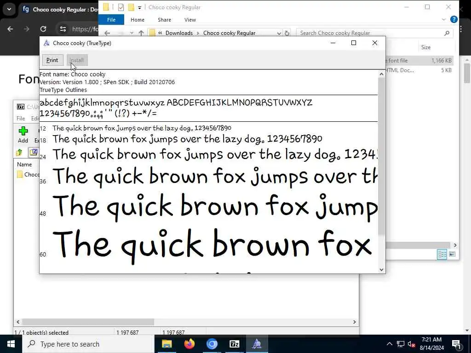This screenshot has width=471, height=353.
Task: Click the 7-Zip horizontal scrollbar thumb
Action: (88, 322)
